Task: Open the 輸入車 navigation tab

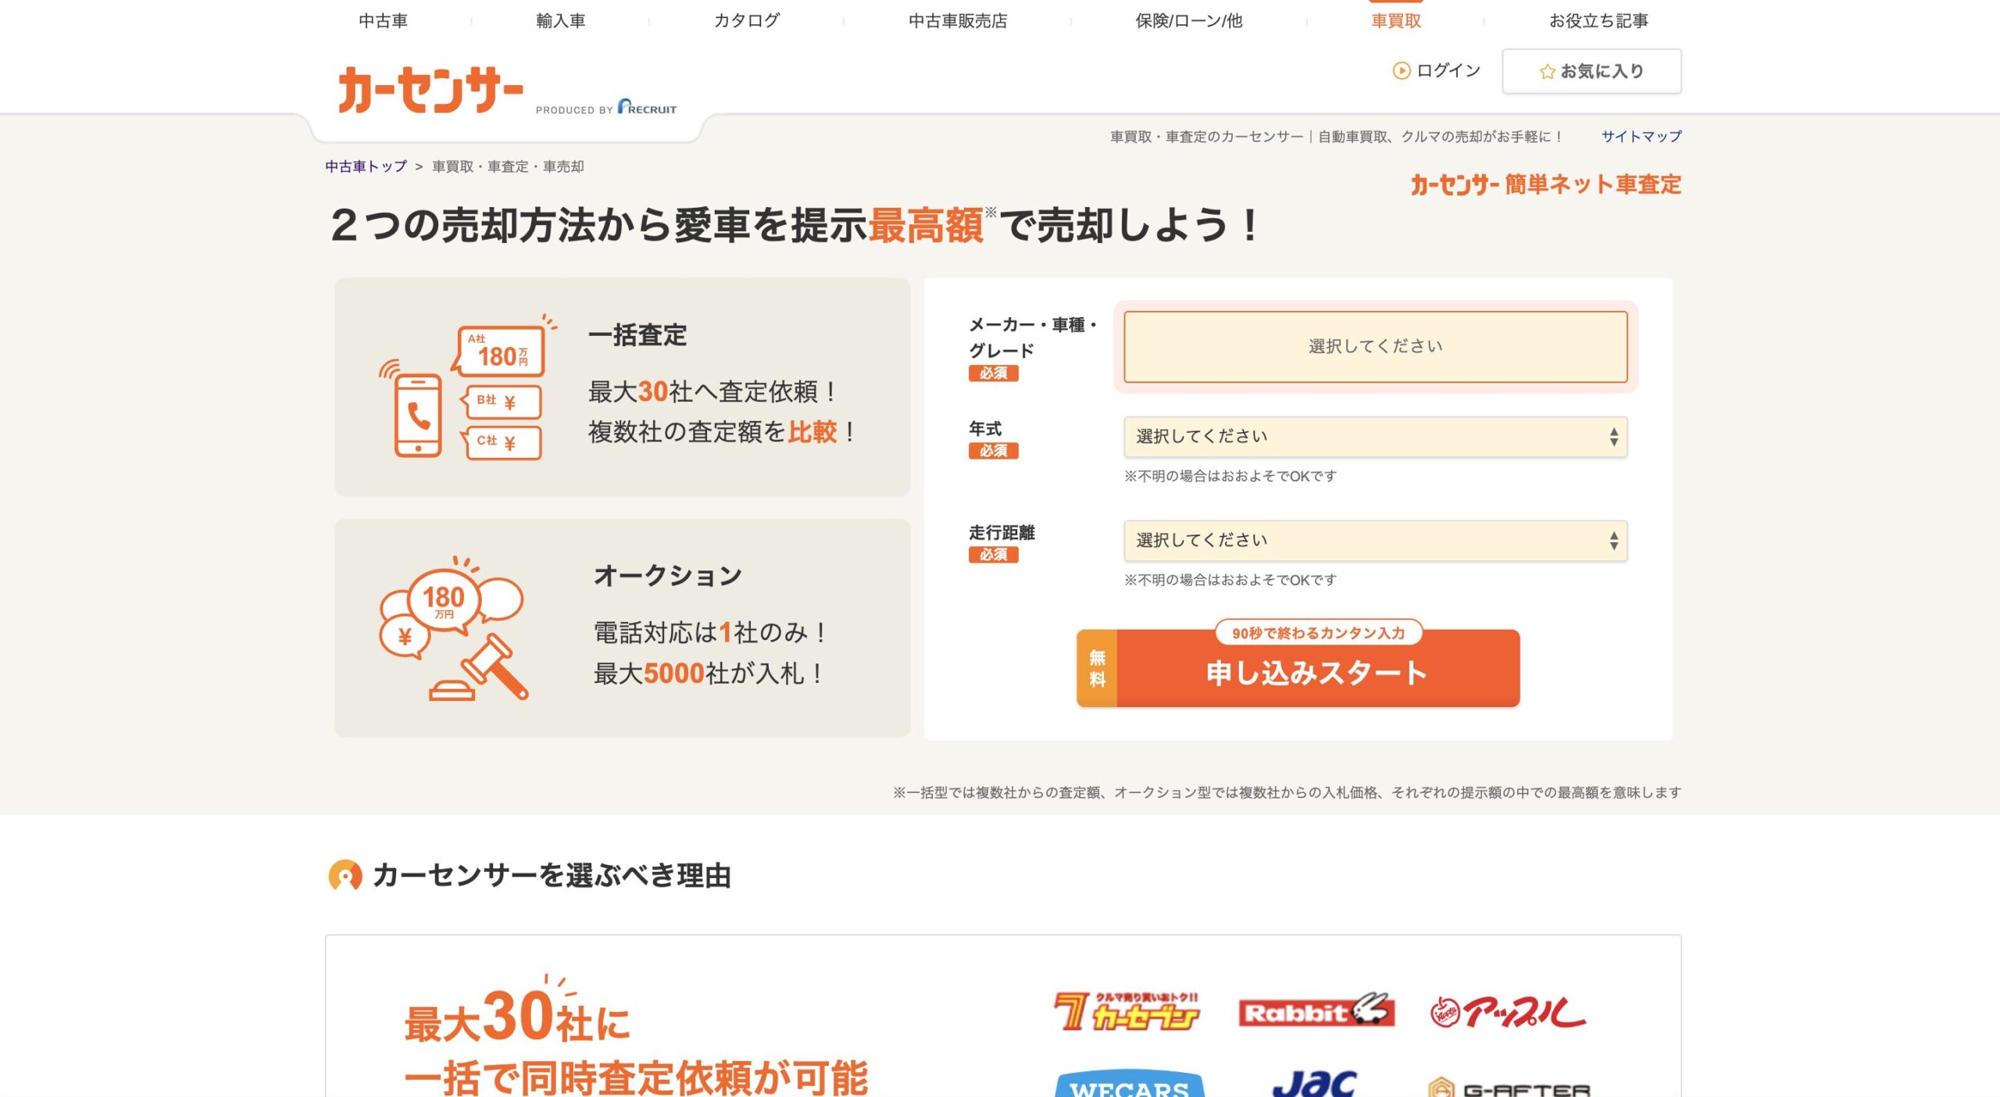Action: pos(561,21)
